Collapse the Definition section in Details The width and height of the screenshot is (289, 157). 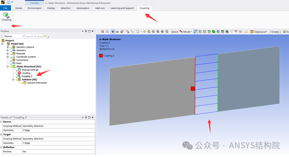(x=1, y=147)
